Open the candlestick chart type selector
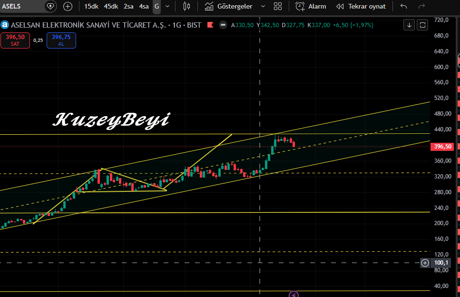This screenshot has height=297, width=460. pyautogui.click(x=186, y=6)
